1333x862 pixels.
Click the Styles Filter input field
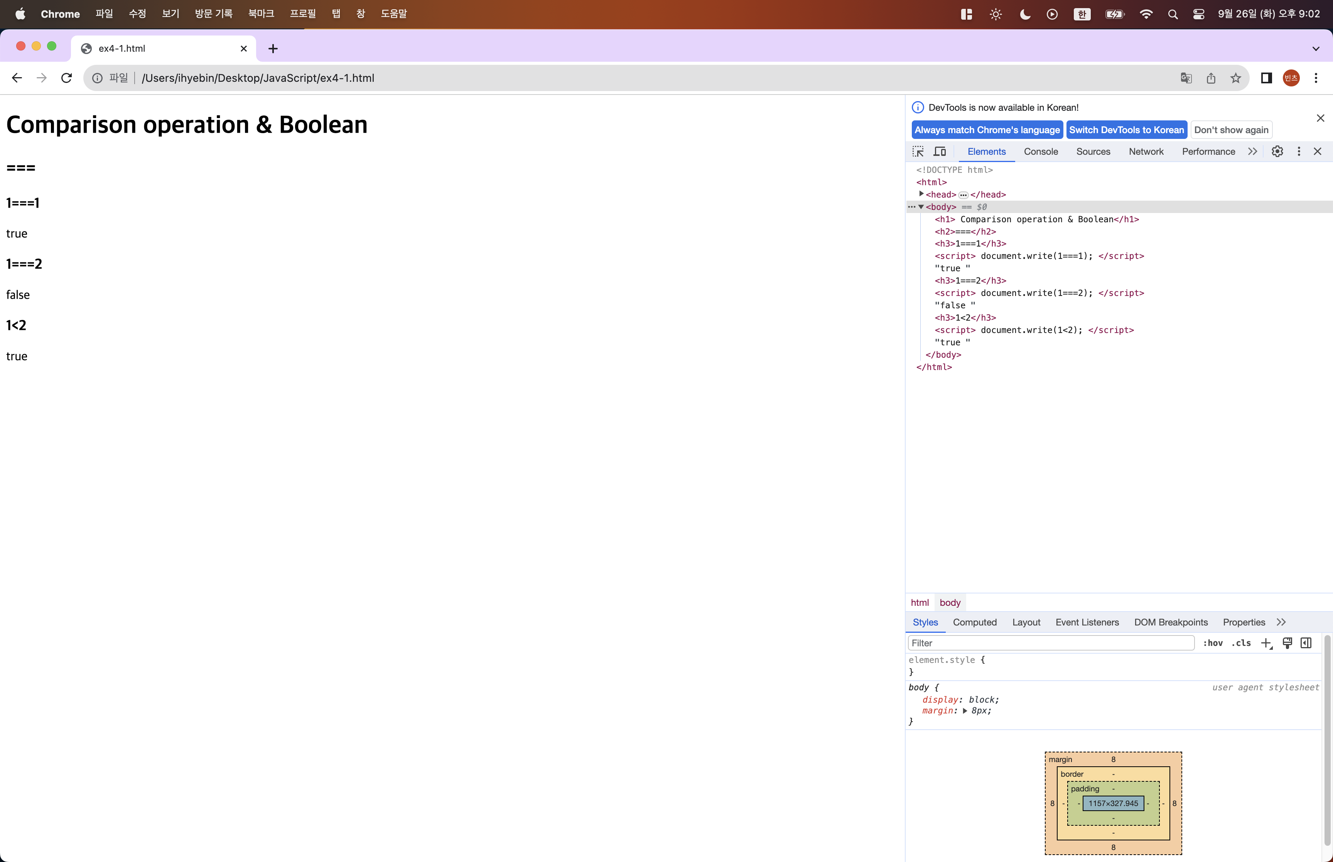pos(1051,643)
